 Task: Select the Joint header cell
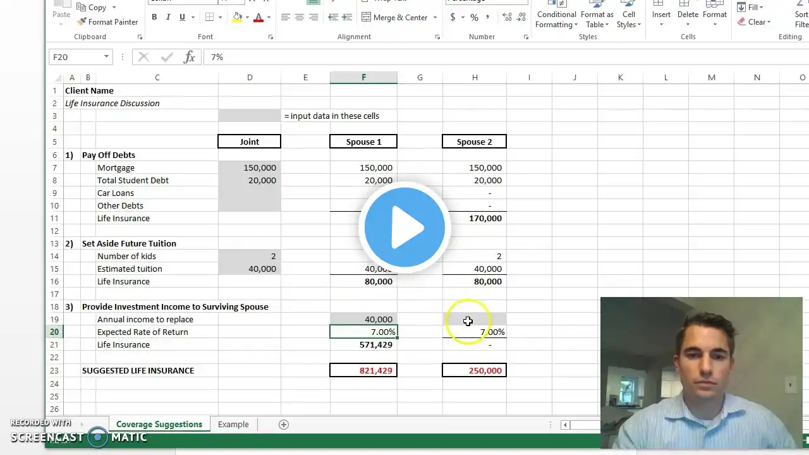(x=250, y=142)
